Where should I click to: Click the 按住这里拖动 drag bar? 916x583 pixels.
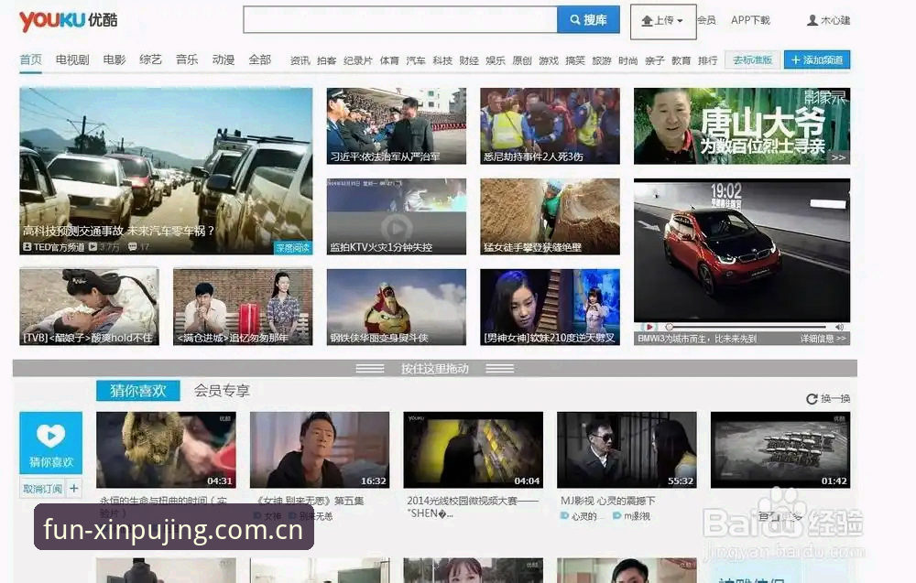pos(435,368)
